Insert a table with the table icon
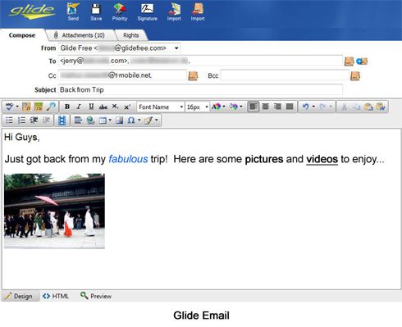 pyautogui.click(x=103, y=120)
